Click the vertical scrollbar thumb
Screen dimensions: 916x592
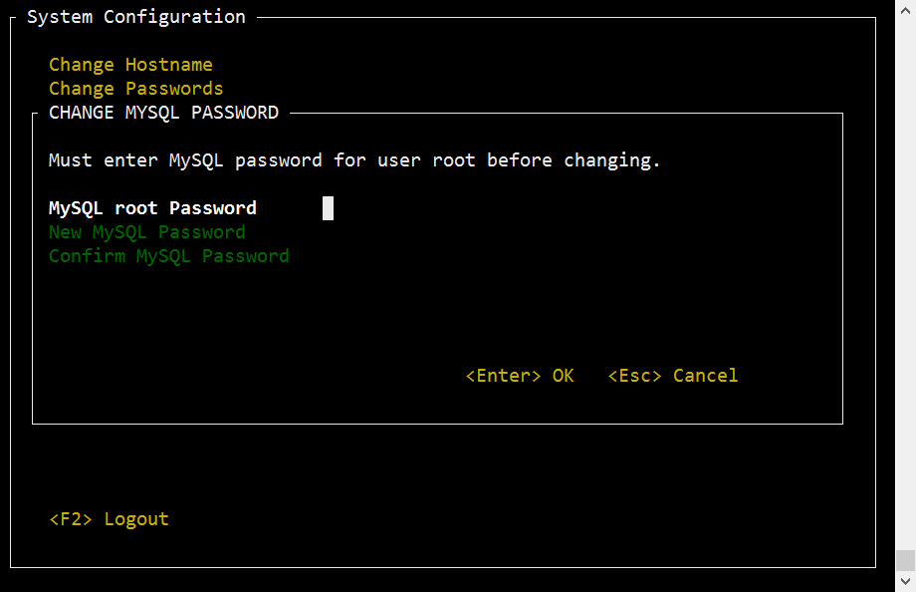tap(905, 560)
